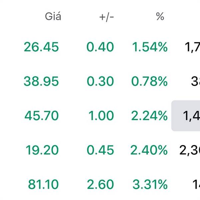Tap the 2.24% percentage cell
The image size is (200, 200).
[150, 116]
